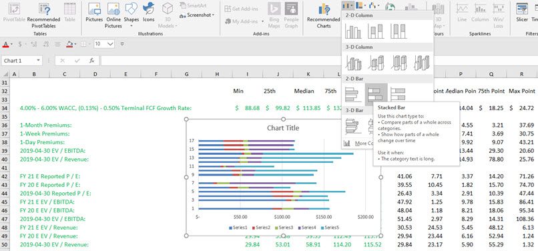Insert a Clustered Column 2-D chart
Viewport: 538px width, 251px height.
[x=353, y=31]
